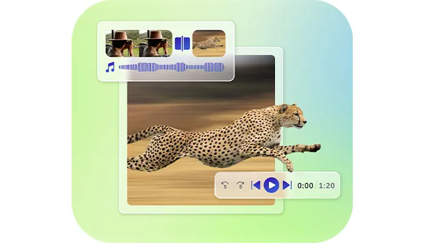
Task: Open the cheetah clip thumbnail
Action: click(209, 43)
